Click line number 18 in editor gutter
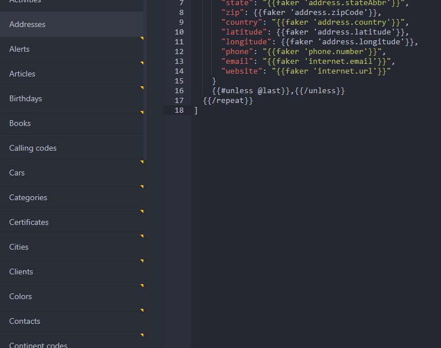 179,110
